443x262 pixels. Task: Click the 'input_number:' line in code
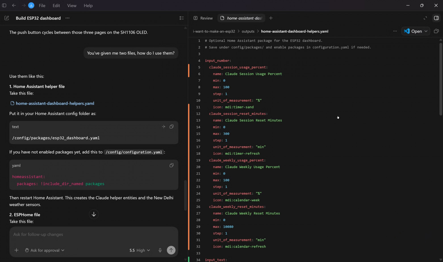point(218,60)
